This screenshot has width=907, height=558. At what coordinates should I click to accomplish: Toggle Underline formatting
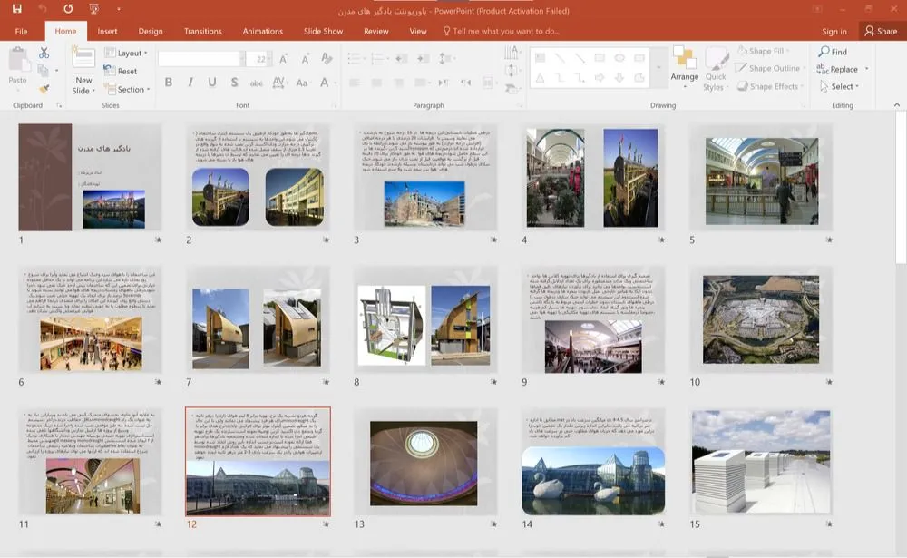point(212,83)
